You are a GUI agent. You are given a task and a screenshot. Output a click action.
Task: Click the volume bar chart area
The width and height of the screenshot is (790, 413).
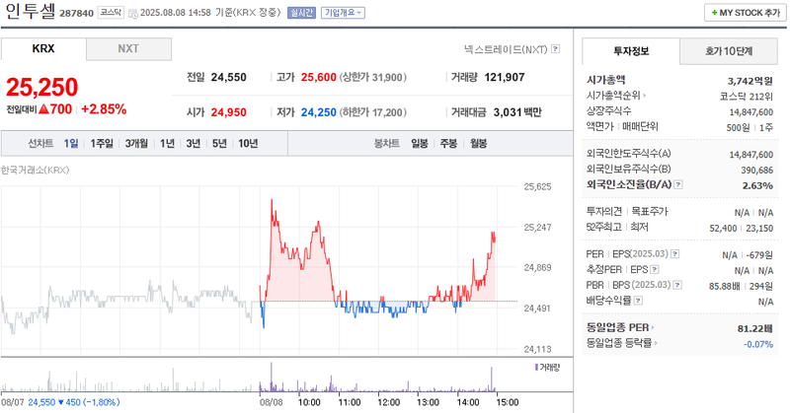point(260,377)
